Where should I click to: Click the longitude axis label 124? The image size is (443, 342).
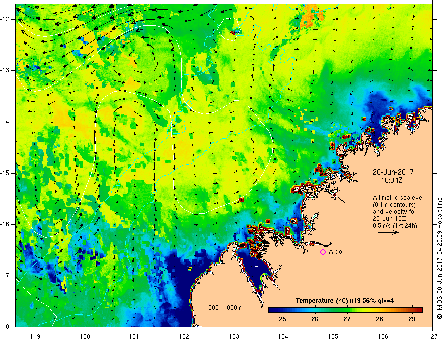point(283,336)
